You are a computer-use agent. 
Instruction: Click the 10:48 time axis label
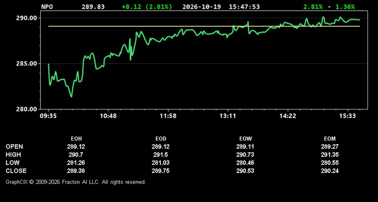108,116
